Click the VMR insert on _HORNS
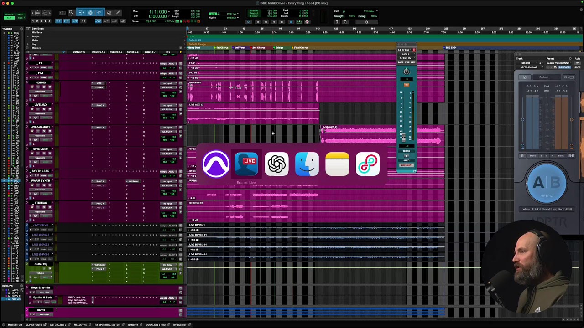The image size is (584, 328). pos(99,83)
